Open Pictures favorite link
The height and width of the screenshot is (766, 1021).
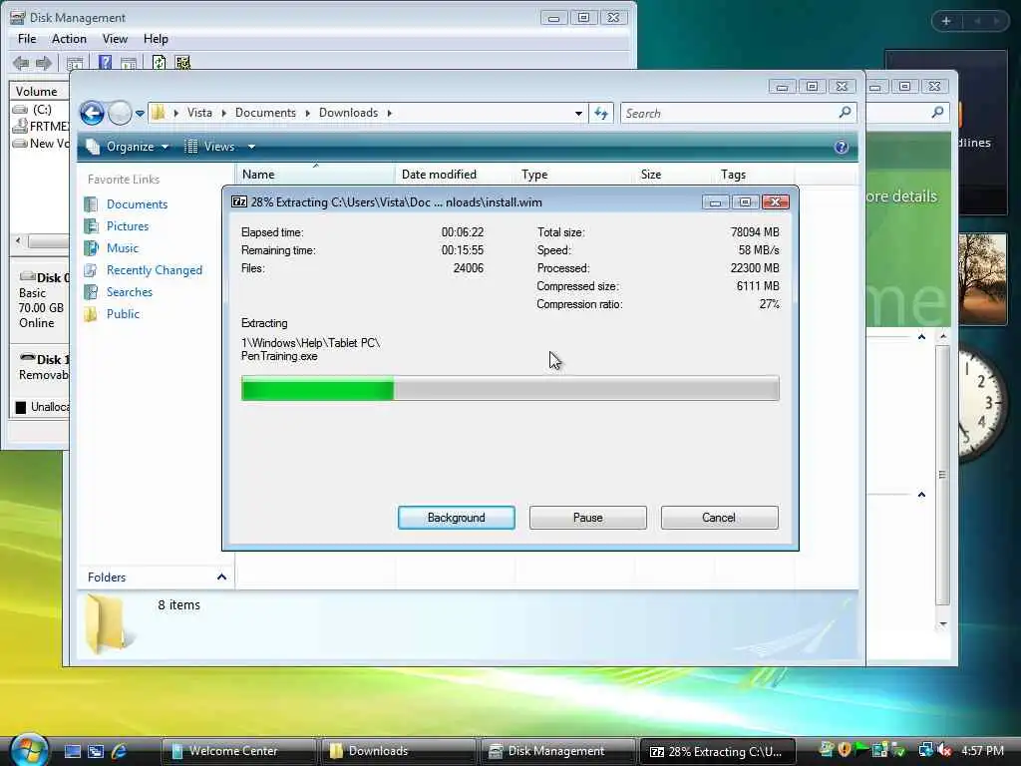(x=128, y=226)
